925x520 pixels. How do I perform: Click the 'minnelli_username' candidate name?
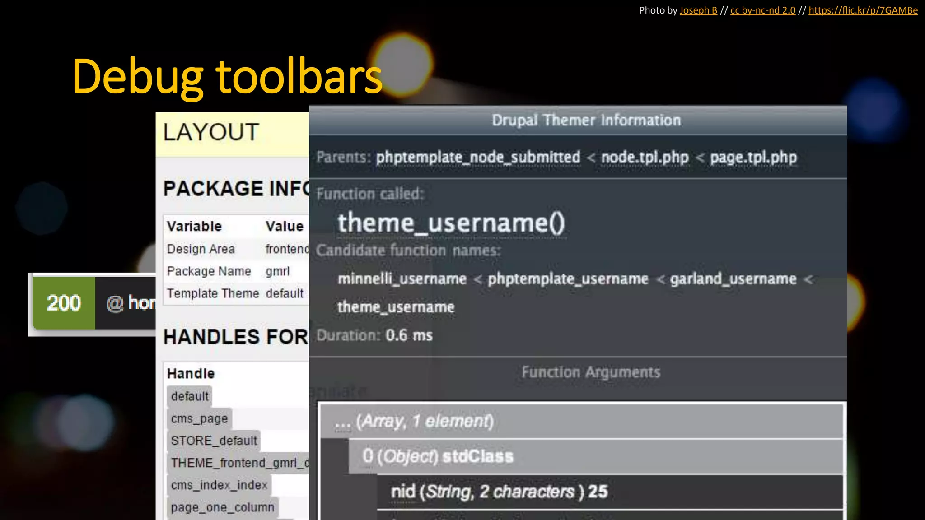pyautogui.click(x=402, y=279)
